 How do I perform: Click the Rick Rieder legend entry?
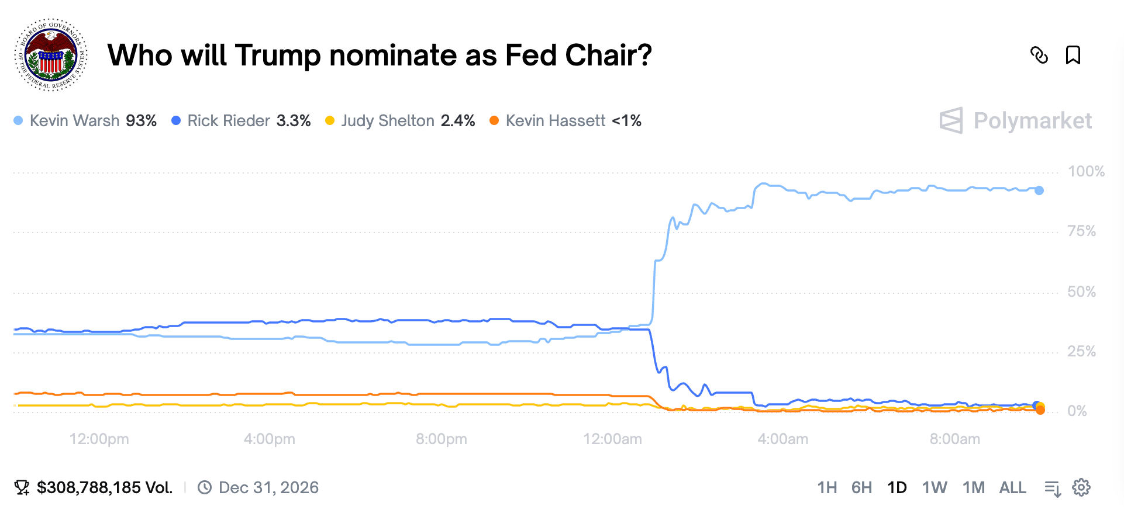[x=241, y=121]
